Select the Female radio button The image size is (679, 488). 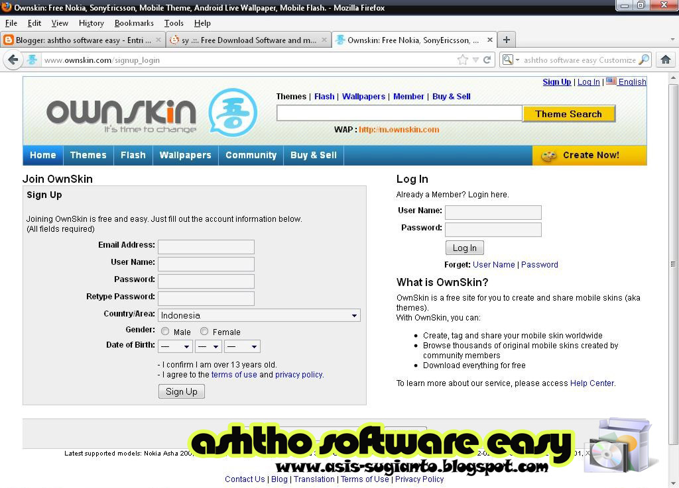(204, 331)
